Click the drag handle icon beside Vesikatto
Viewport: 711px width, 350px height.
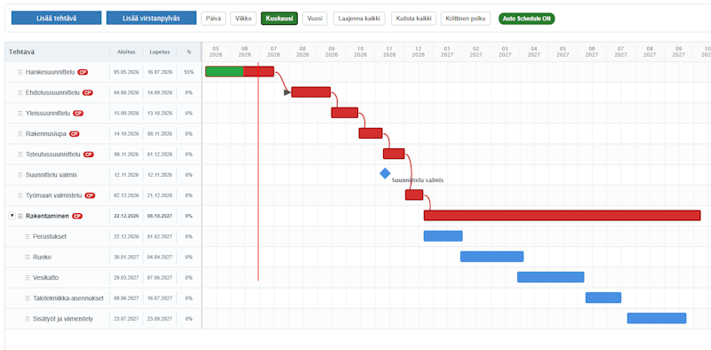tap(28, 277)
